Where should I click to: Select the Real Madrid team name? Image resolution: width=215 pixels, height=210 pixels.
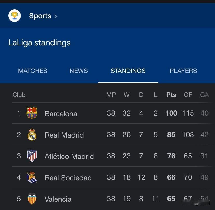point(64,135)
